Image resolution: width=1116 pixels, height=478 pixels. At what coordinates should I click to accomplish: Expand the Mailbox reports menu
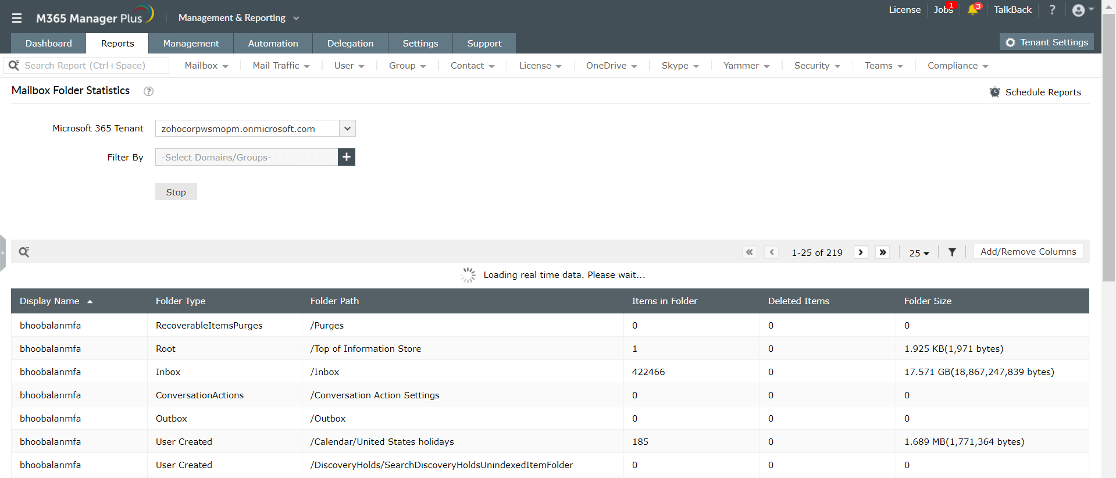click(206, 66)
